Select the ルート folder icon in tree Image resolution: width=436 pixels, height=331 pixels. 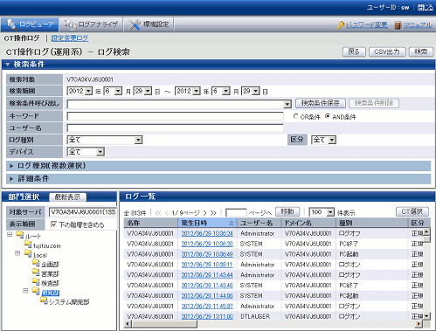20,234
